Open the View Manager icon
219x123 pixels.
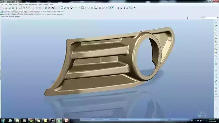tap(95, 8)
